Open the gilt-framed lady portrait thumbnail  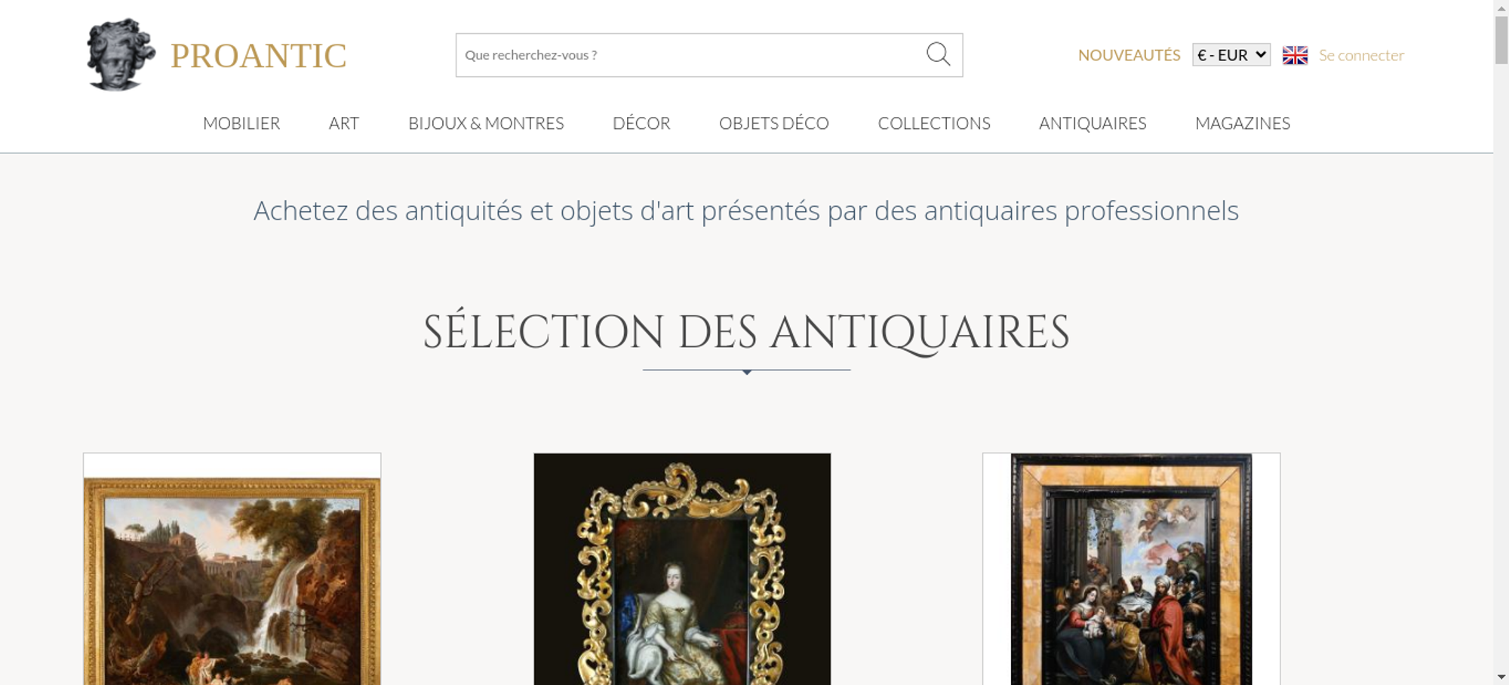coord(682,569)
